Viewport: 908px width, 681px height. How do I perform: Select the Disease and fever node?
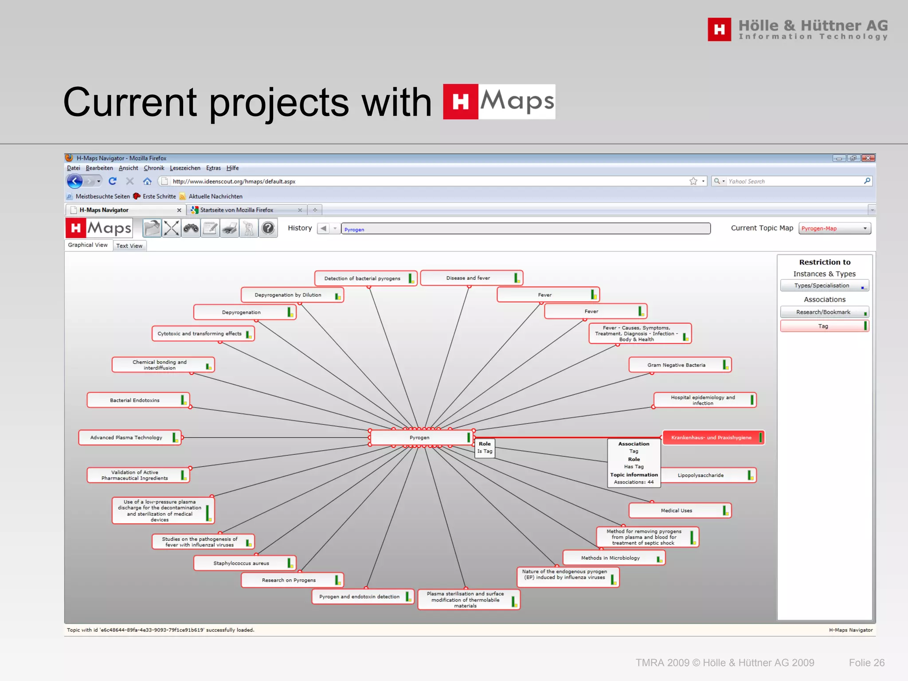(471, 278)
